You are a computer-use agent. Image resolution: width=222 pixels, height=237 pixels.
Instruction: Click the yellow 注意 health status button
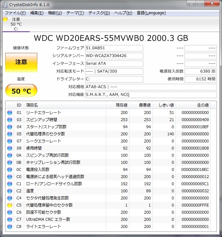click(21, 62)
